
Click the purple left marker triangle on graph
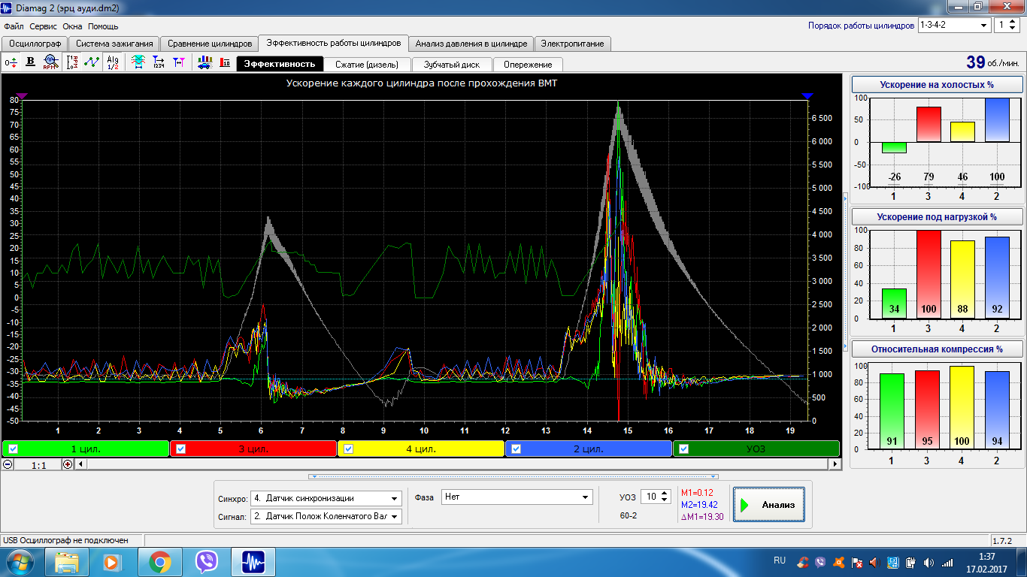(21, 96)
